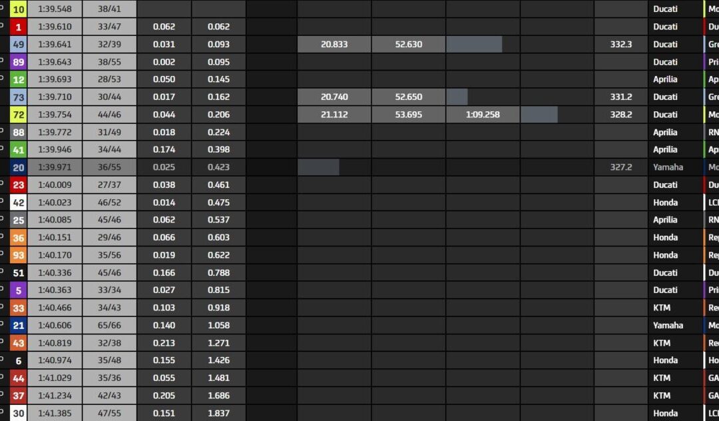Click the KTM label in rider 33's row
Image resolution: width=719 pixels, height=421 pixels.
pos(662,308)
